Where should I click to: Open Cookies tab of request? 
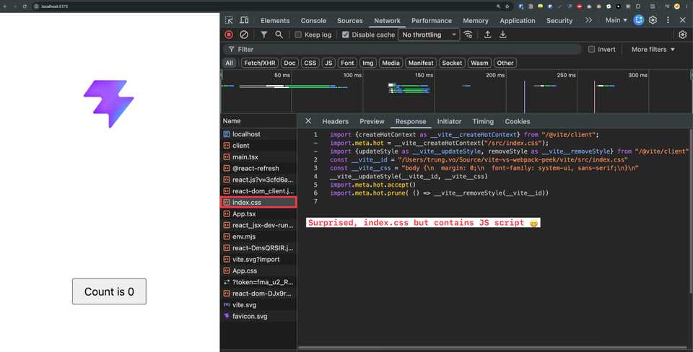(x=517, y=121)
